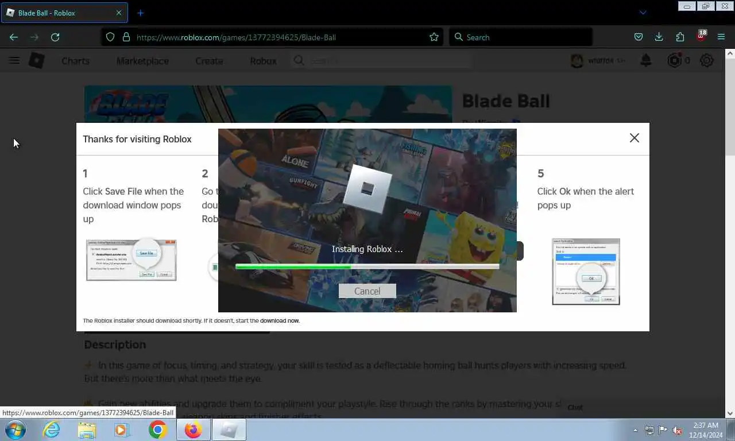Click the Description heading
Image resolution: width=735 pixels, height=441 pixels.
point(115,345)
